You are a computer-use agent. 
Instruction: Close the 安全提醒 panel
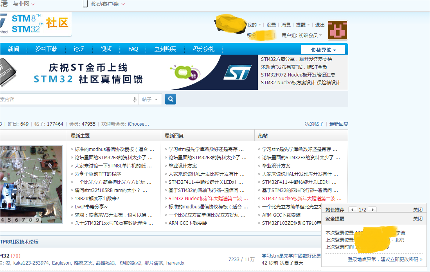pyautogui.click(x=417, y=219)
